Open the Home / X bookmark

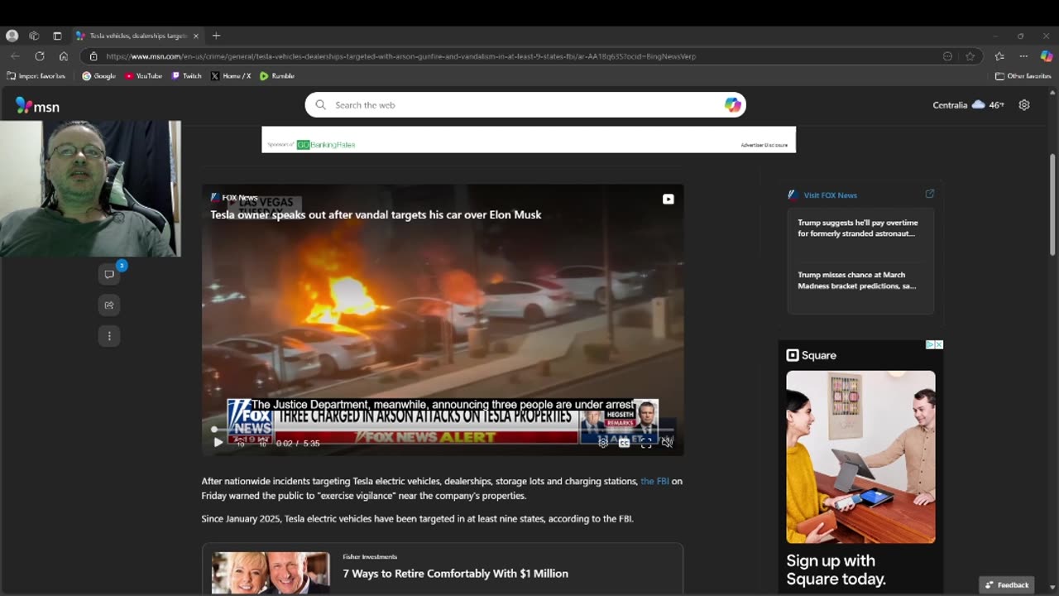pos(231,76)
